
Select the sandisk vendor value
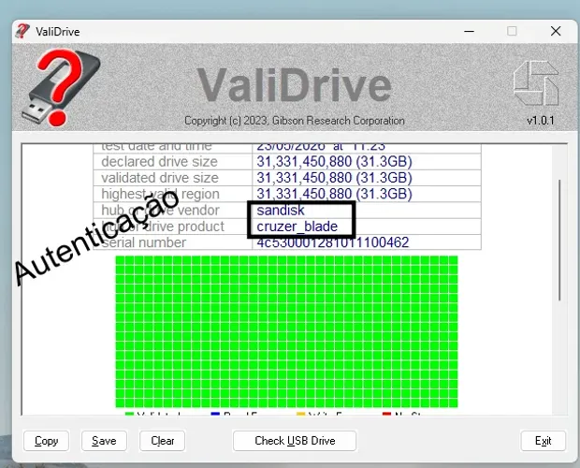pos(281,211)
